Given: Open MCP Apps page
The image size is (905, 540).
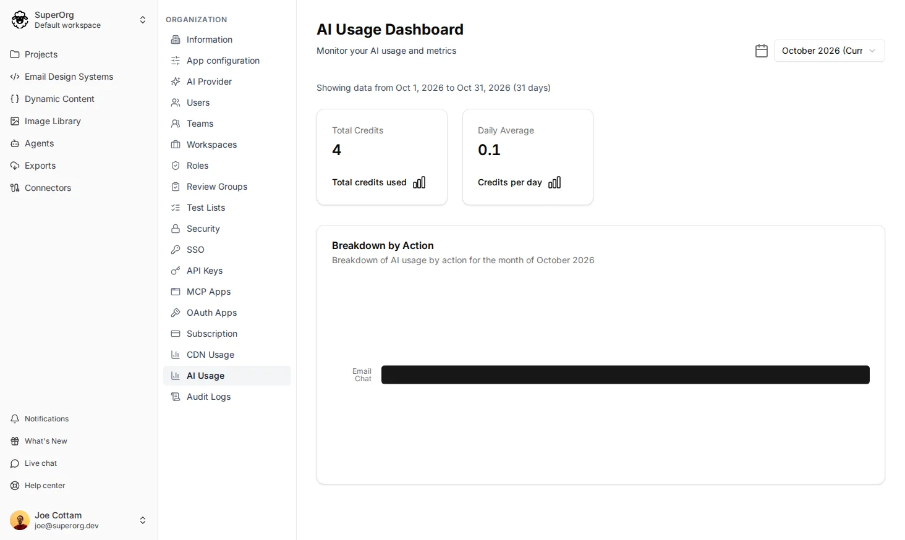Looking at the screenshot, I should pos(227,292).
